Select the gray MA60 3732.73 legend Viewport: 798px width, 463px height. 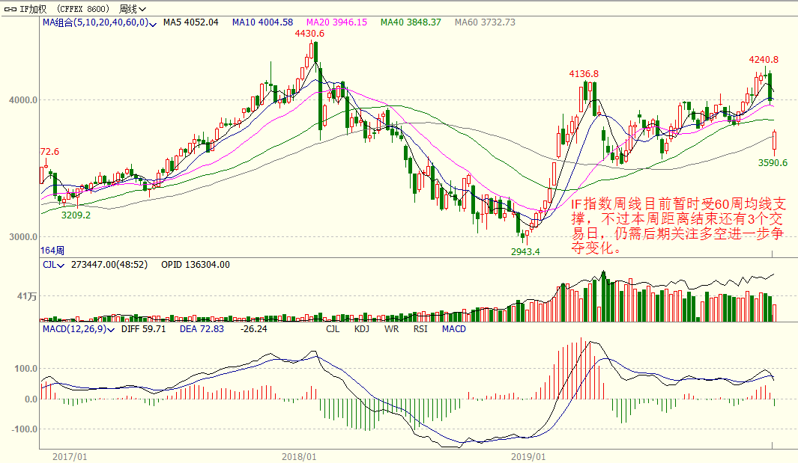[x=485, y=22]
